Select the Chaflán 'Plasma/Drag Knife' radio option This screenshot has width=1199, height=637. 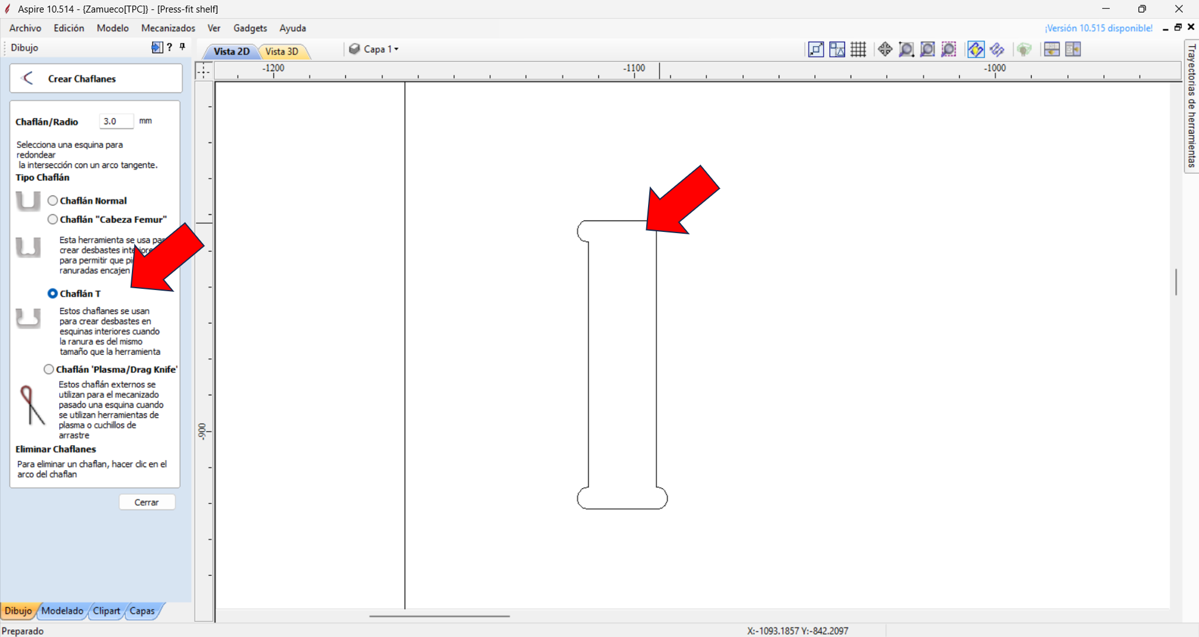click(49, 369)
